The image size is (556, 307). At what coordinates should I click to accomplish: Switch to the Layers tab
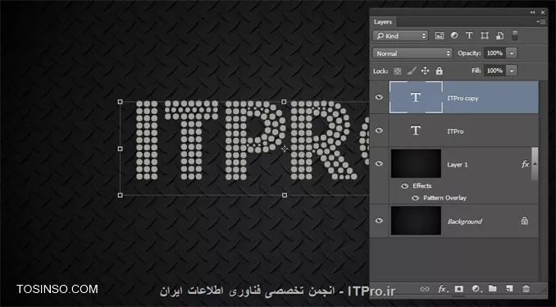[x=383, y=21]
